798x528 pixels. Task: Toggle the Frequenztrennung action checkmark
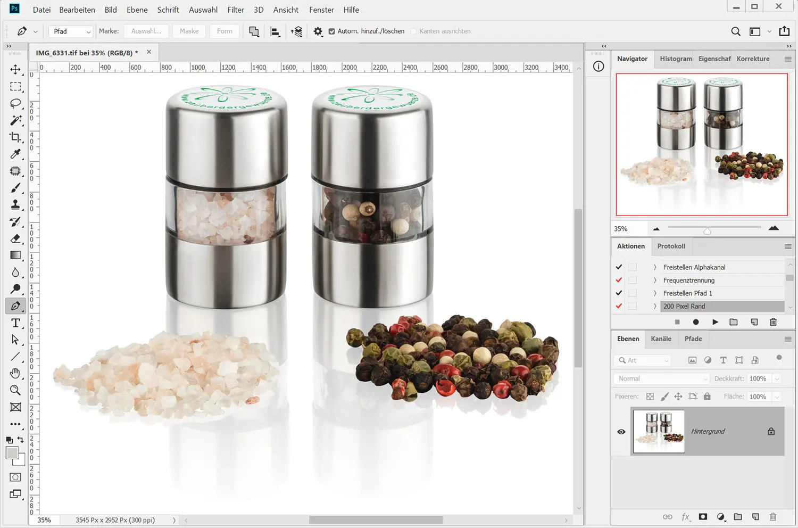[x=619, y=280]
